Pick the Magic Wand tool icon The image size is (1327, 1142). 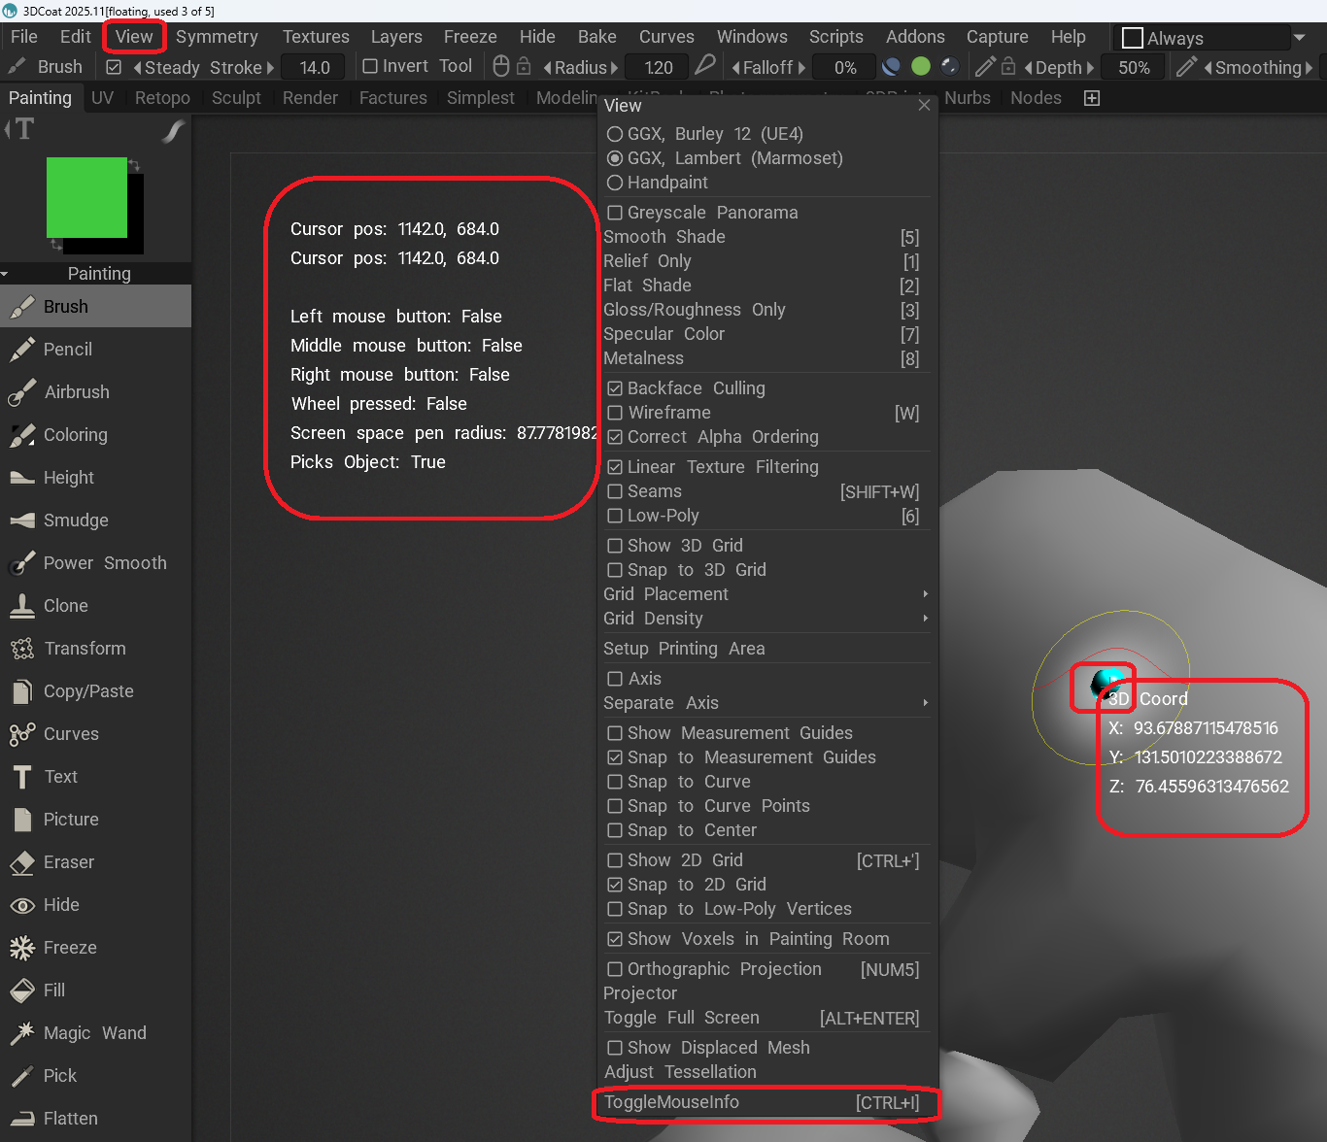[21, 1033]
